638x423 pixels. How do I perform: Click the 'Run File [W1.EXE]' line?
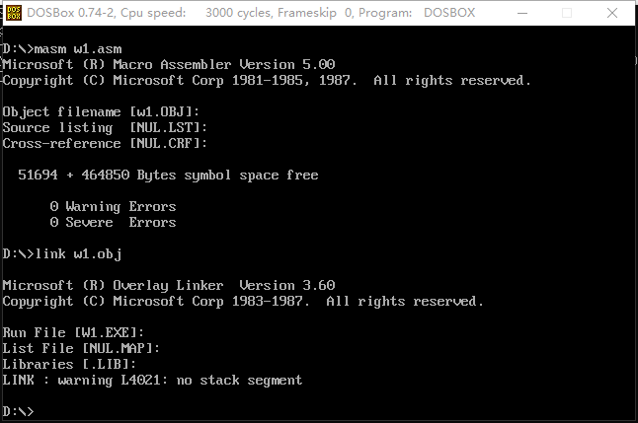tap(73, 333)
